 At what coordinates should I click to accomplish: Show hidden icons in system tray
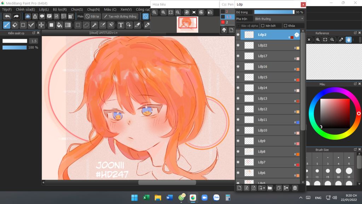point(300,198)
